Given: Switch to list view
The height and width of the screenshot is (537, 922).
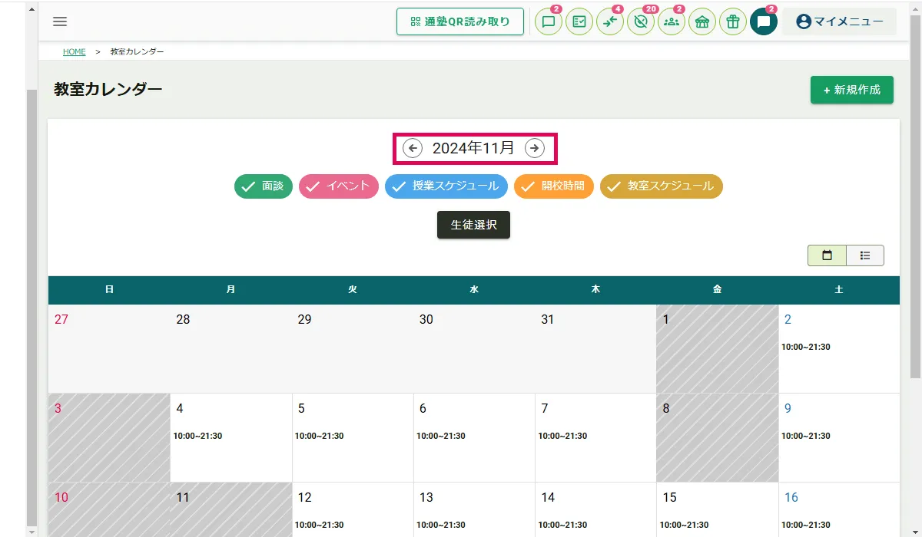Looking at the screenshot, I should pyautogui.click(x=865, y=255).
